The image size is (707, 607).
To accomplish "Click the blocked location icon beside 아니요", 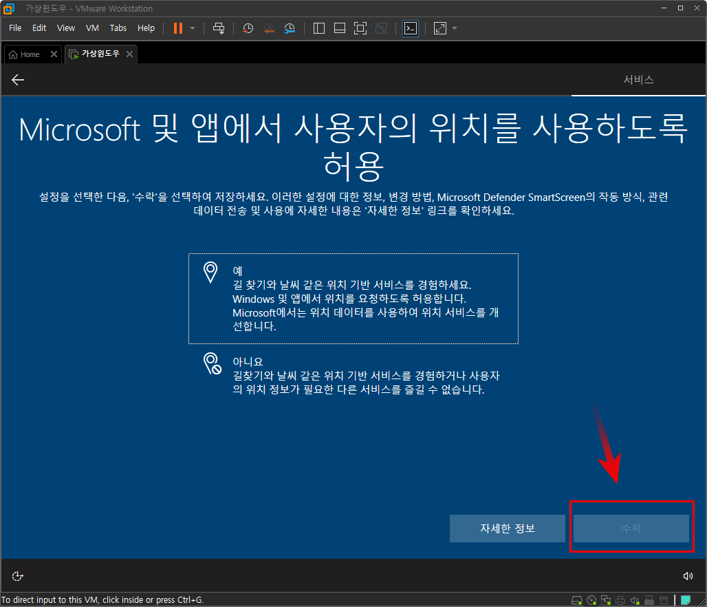I will point(213,364).
